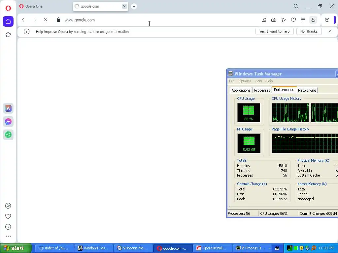Open sidebar setup three dots
Screen dimensions: 338x253
(8, 236)
